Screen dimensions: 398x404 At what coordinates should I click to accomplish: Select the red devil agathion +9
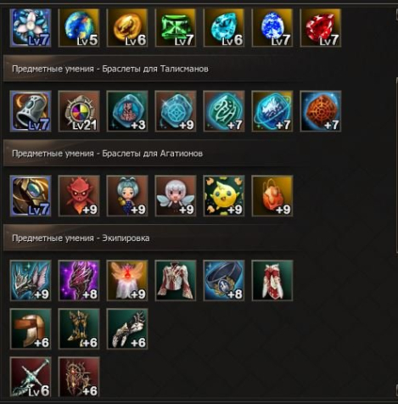(x=79, y=196)
